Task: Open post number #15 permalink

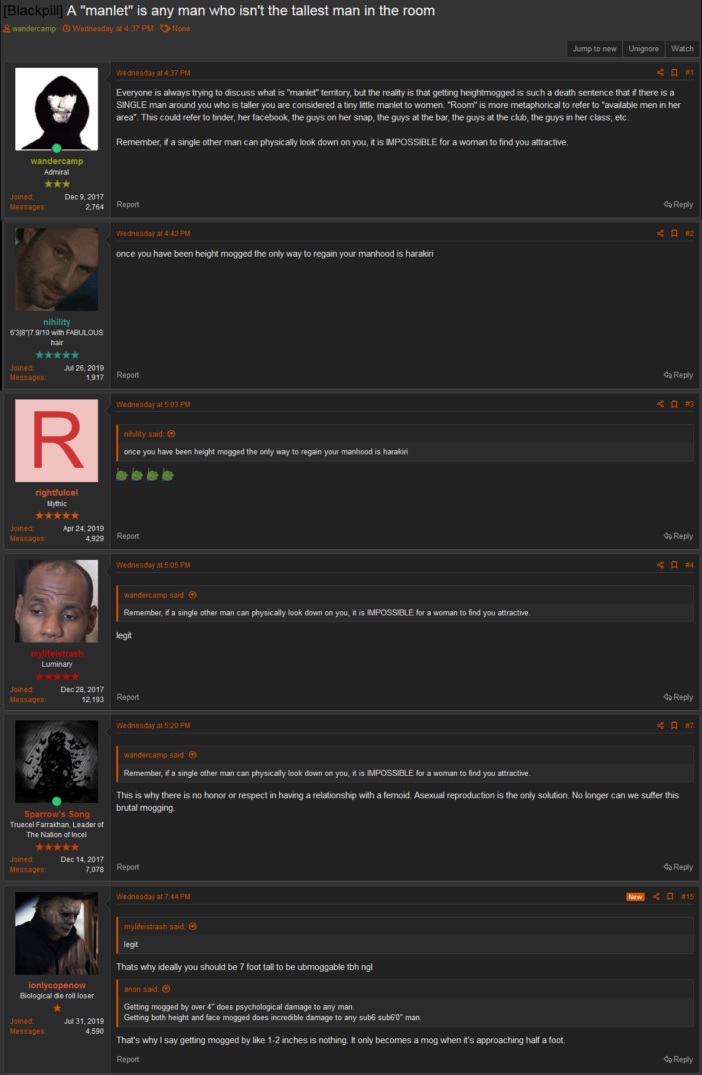Action: coord(687,897)
